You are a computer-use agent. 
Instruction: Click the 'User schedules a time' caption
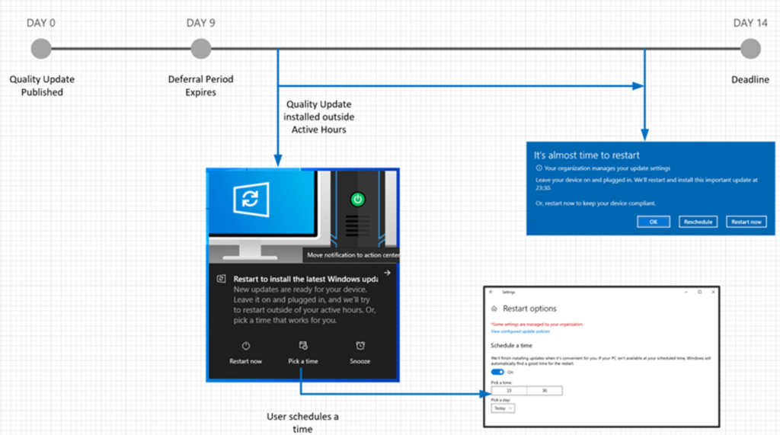point(302,423)
